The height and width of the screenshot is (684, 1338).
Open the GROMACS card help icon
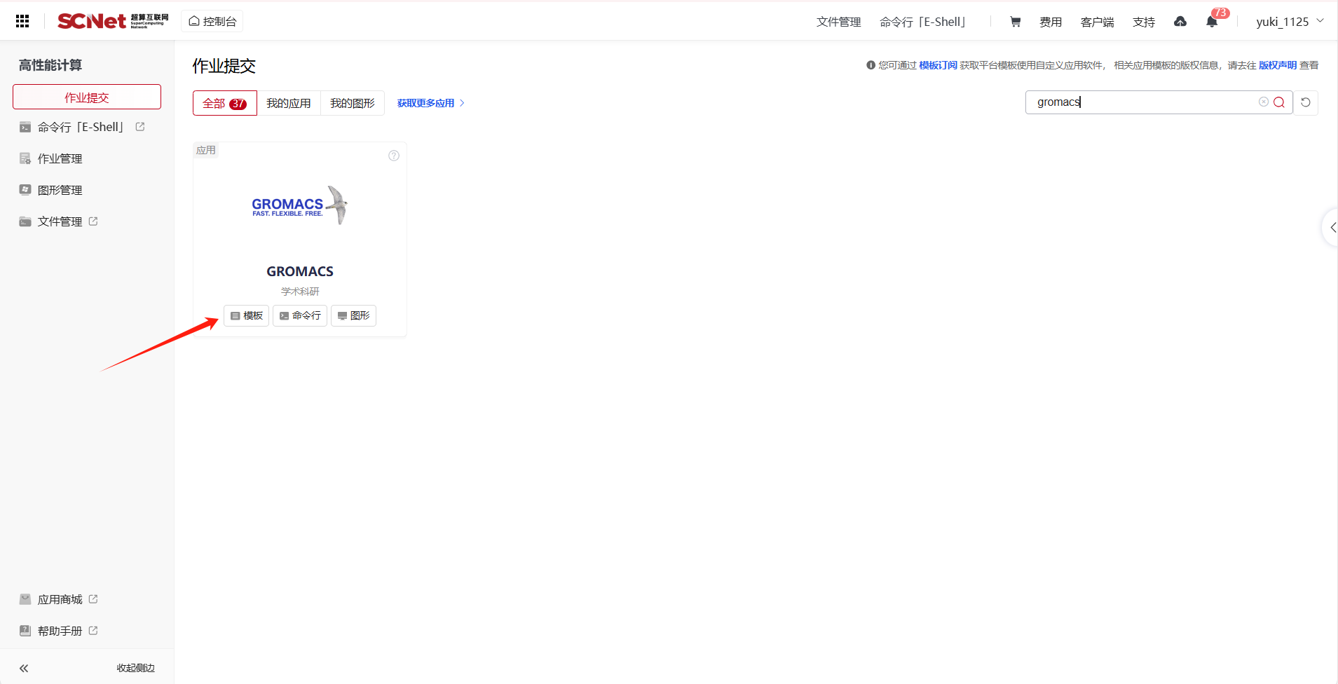click(x=394, y=156)
